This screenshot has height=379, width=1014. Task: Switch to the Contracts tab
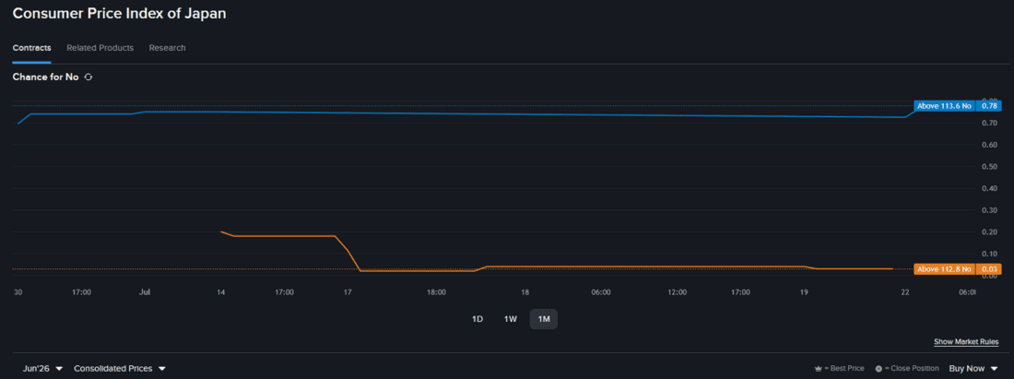tap(31, 48)
